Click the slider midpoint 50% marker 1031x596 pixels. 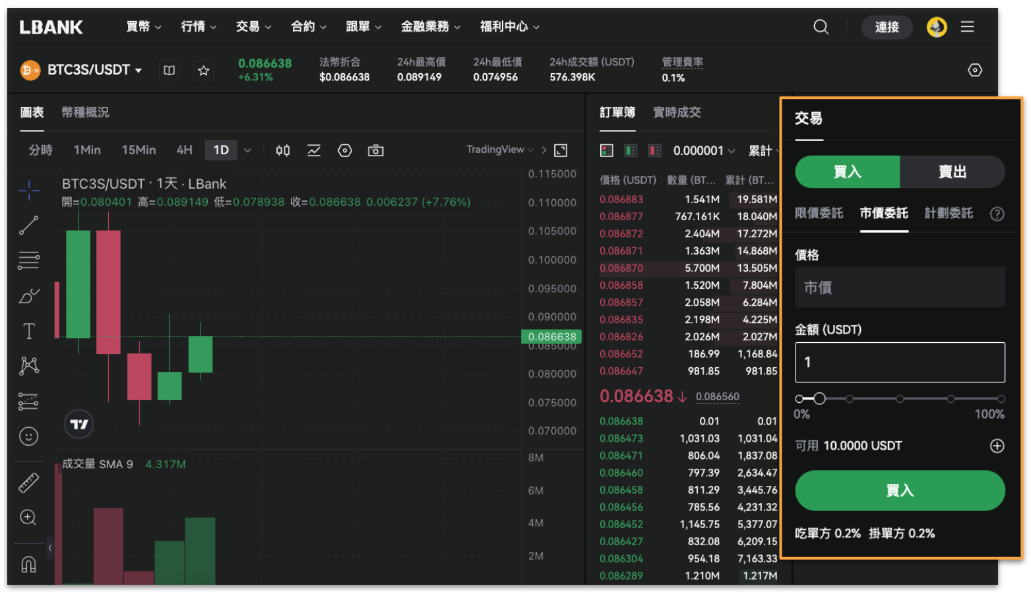point(900,399)
